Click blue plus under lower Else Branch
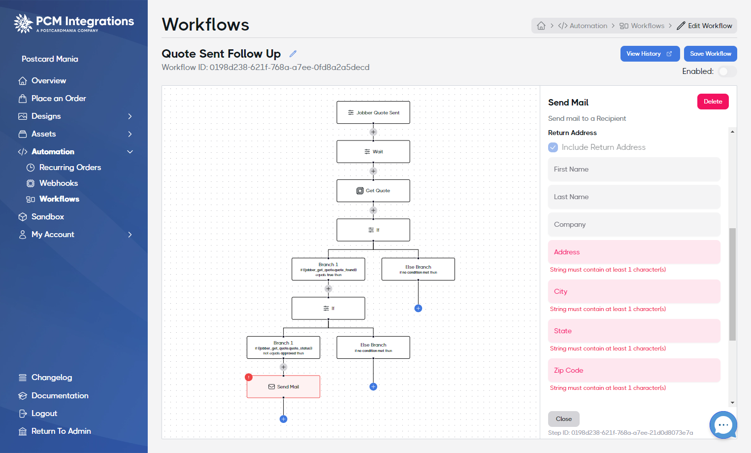This screenshot has height=453, width=751. click(373, 387)
